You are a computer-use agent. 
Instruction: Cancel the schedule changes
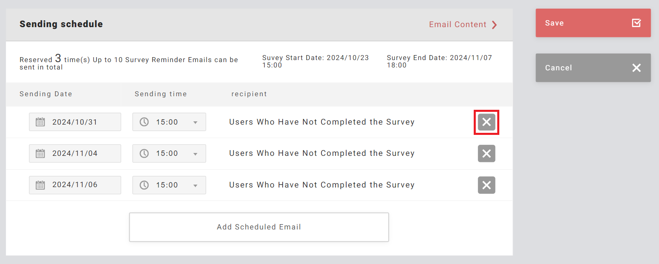coord(593,68)
